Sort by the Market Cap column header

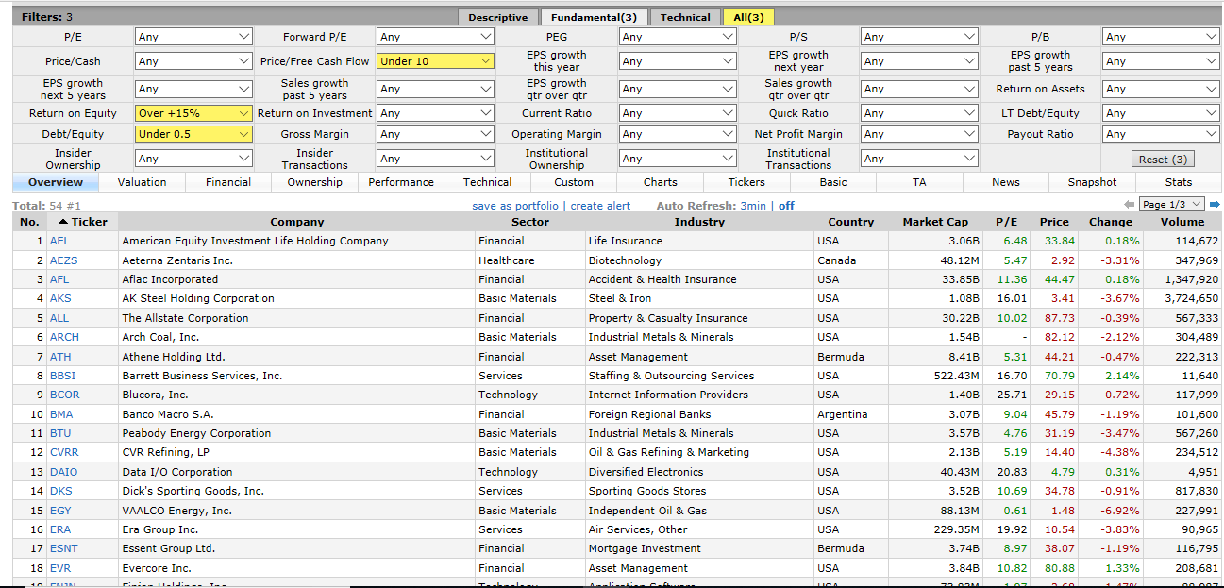935,222
